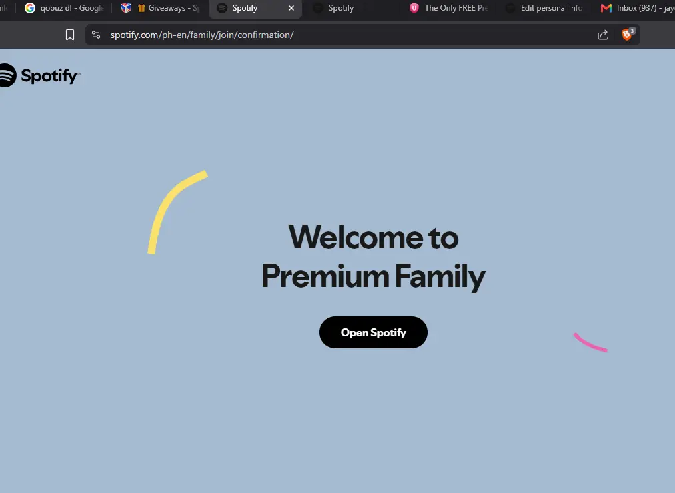Bookmark this page with the bookmark icon

(x=70, y=35)
